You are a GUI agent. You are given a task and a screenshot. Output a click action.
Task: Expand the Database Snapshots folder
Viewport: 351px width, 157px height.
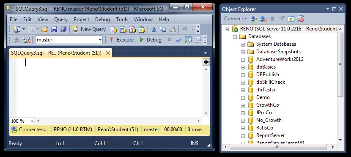(x=243, y=52)
